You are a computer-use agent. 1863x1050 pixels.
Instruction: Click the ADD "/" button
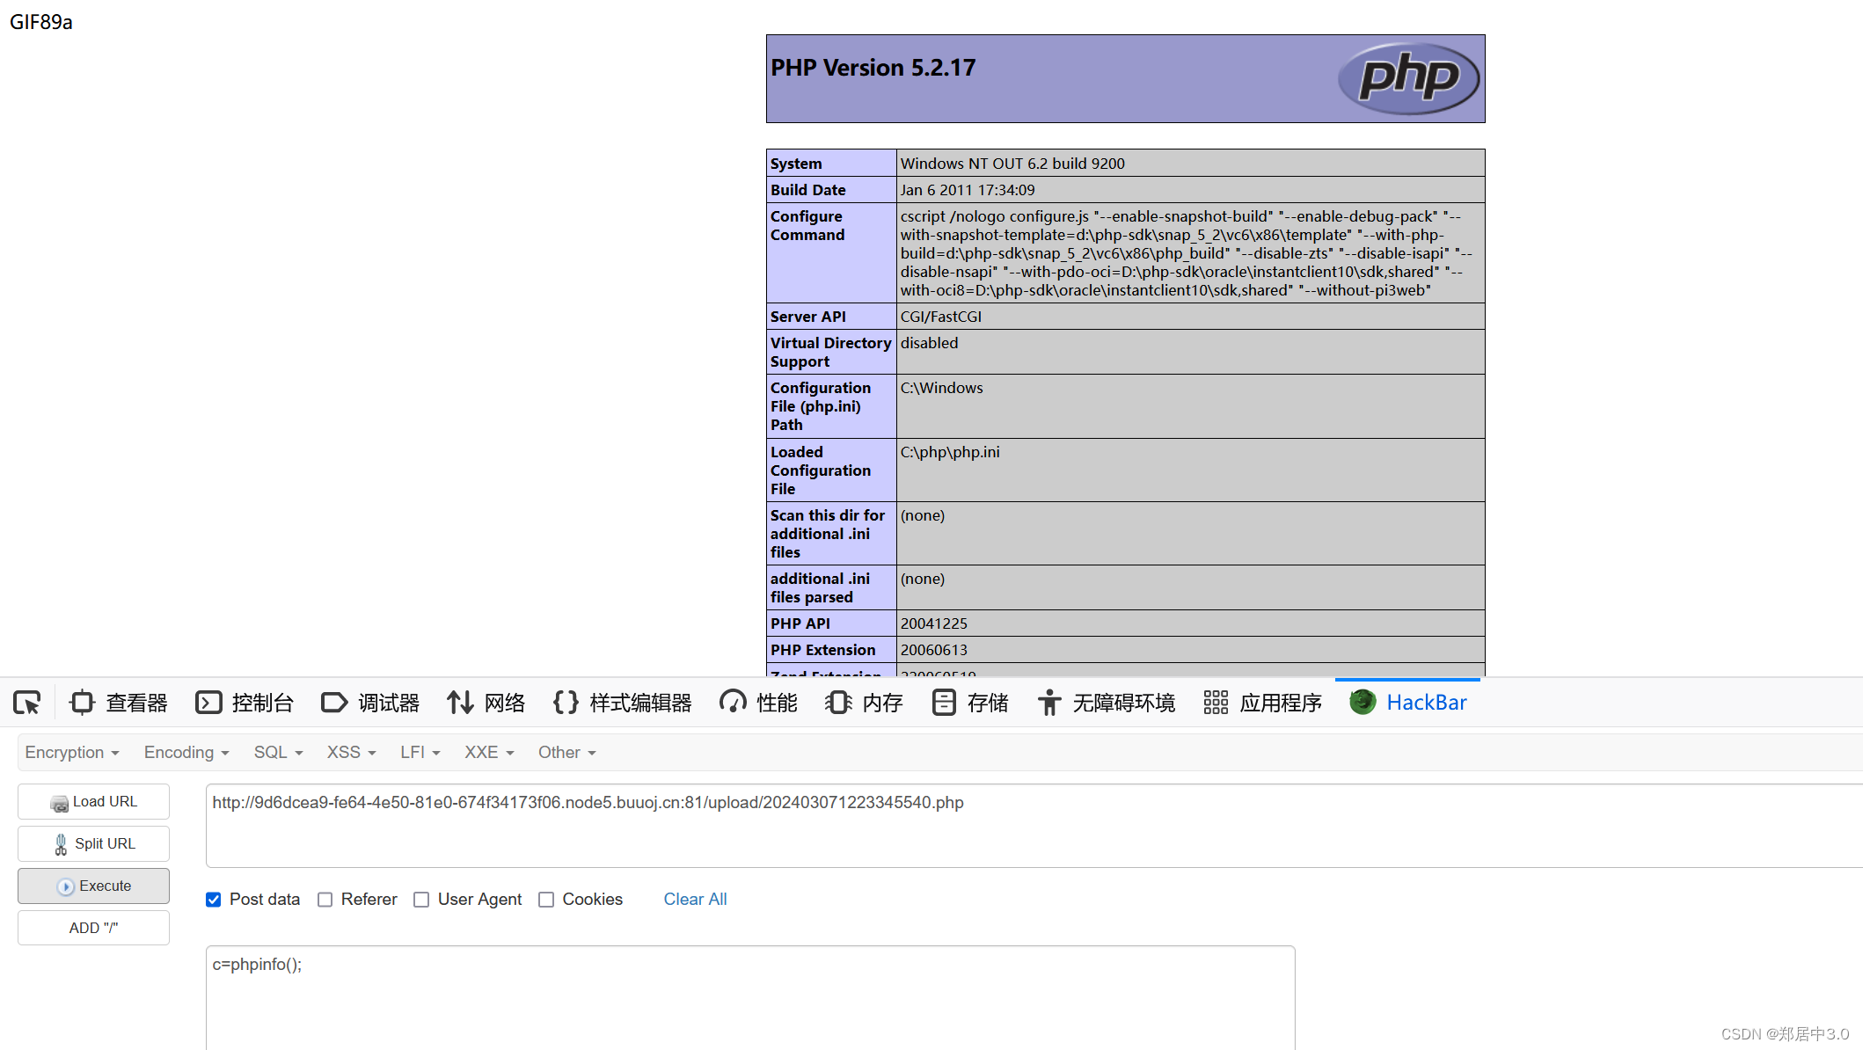tap(93, 929)
